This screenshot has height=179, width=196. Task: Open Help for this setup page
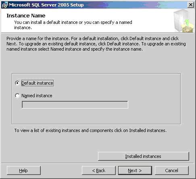[x=23, y=170]
